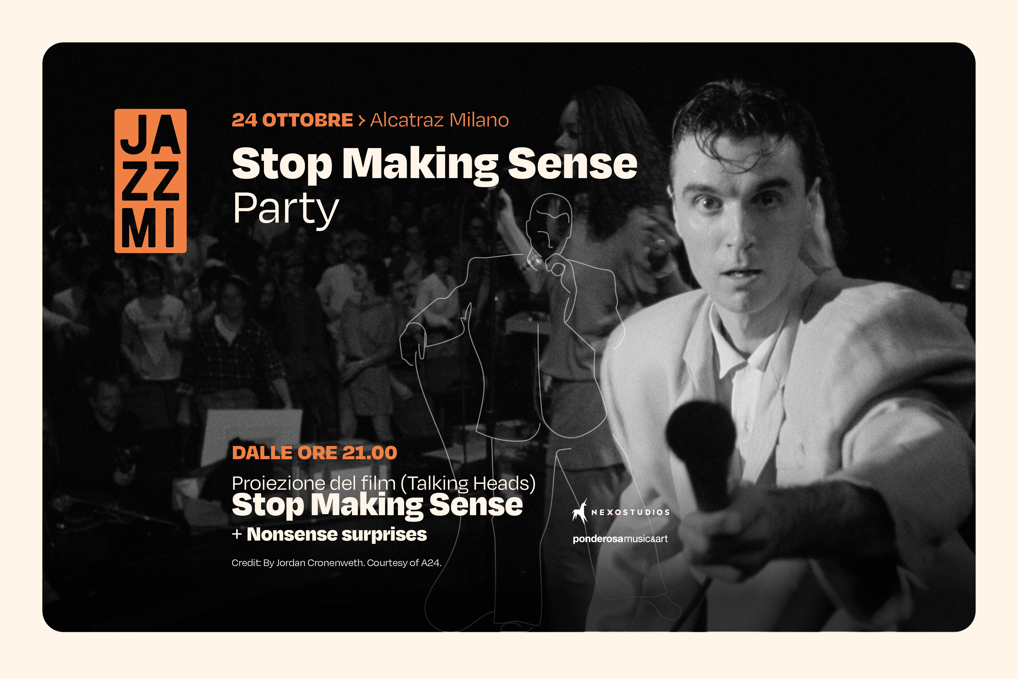Click the NEXOSTUDIOS logo text
The width and height of the screenshot is (1018, 679).
630,512
